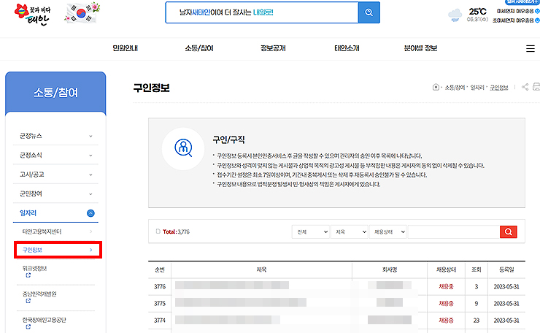Open 워크넷정보 external link
Screen dimensions: 540x333
[x=34, y=271]
